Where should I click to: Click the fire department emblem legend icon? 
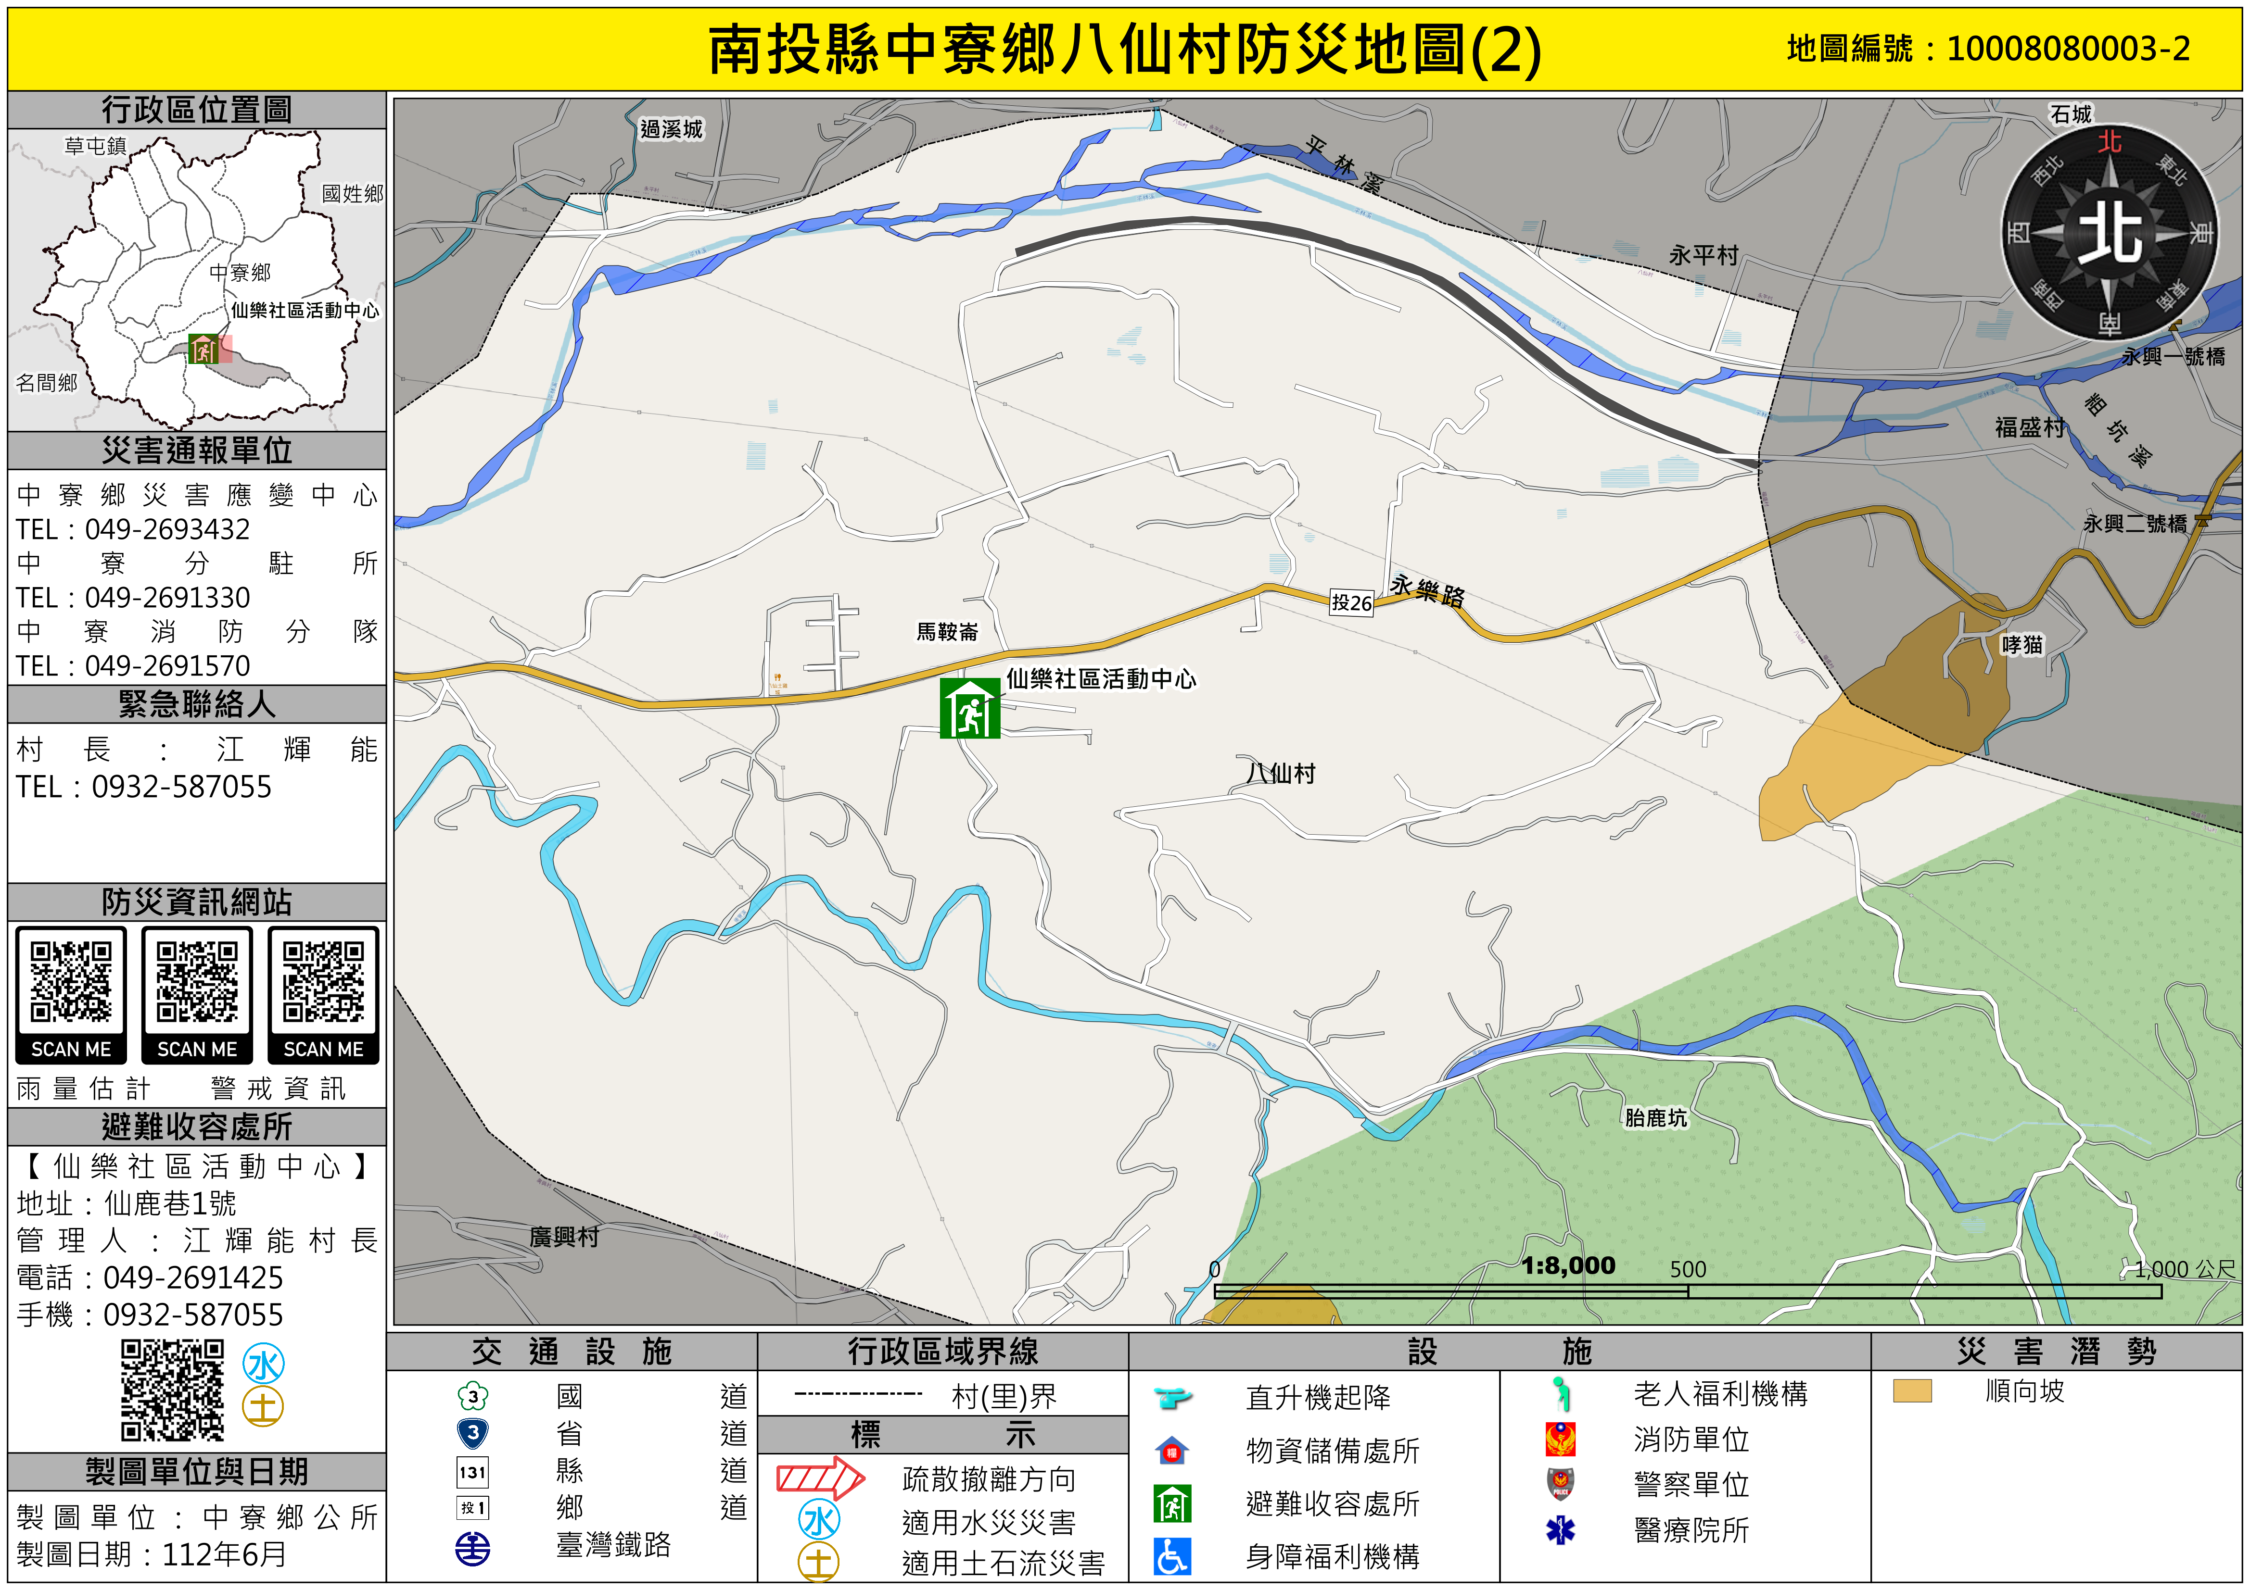click(x=1560, y=1439)
